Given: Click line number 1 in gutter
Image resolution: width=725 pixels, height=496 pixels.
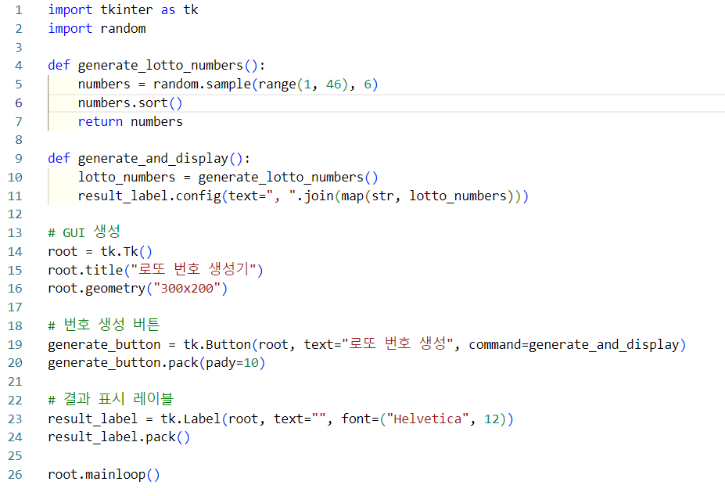Looking at the screenshot, I should point(19,10).
